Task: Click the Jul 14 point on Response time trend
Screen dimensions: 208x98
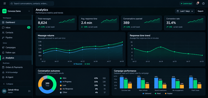Action: pyautogui.click(x=161, y=47)
